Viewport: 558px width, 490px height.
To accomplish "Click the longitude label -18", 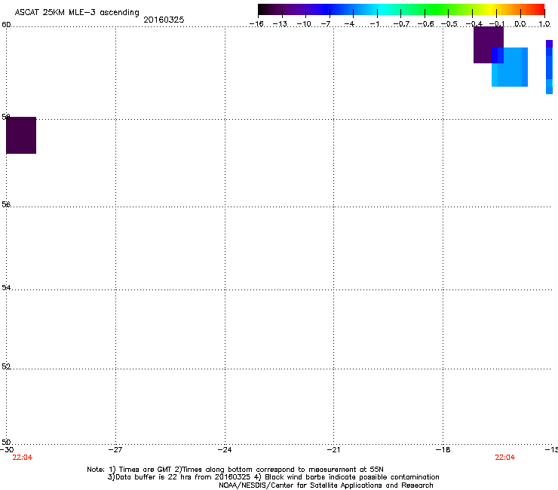I will [x=443, y=450].
